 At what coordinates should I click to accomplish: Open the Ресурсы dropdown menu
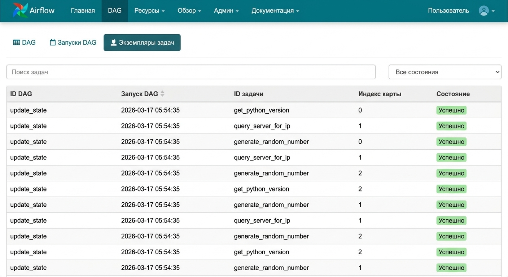click(149, 11)
